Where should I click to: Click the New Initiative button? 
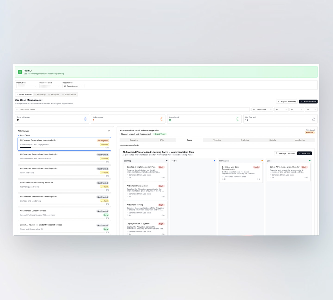coord(308,101)
